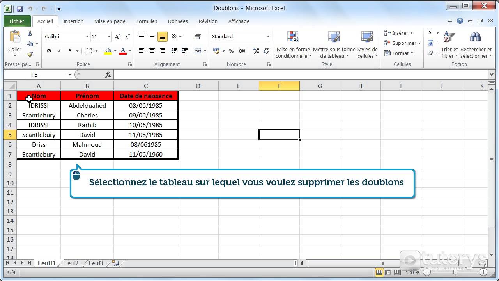Viewport: 499px width, 281px height.
Task: Open the Fichier tab
Action: tap(17, 21)
